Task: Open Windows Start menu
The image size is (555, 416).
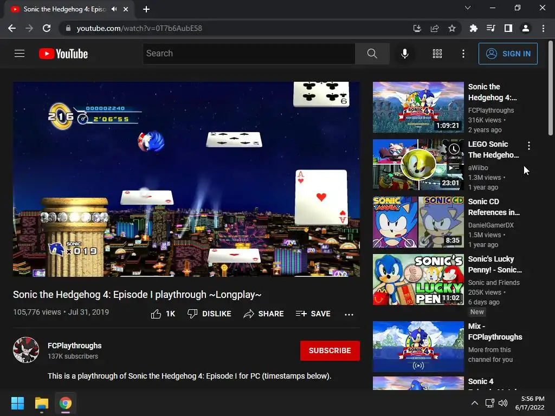Action: pyautogui.click(x=17, y=403)
